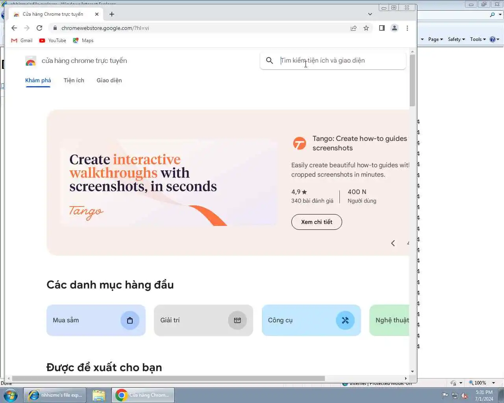Expand Chrome tab search chevron

[370, 14]
